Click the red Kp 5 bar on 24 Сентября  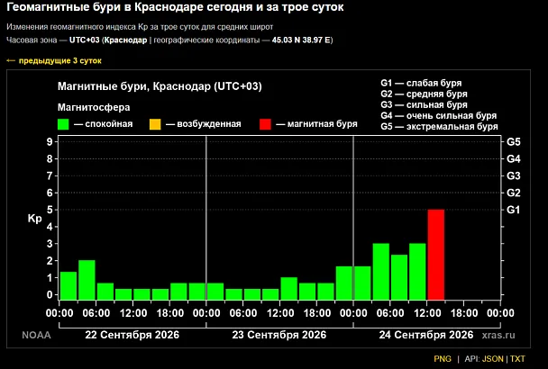(x=436, y=255)
